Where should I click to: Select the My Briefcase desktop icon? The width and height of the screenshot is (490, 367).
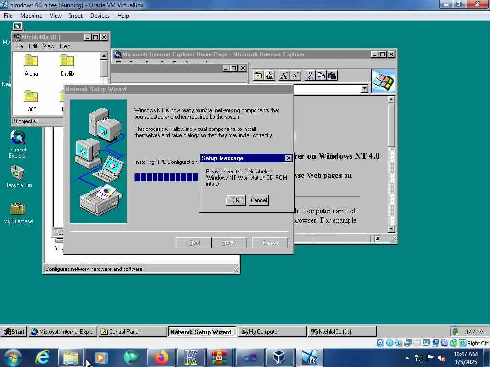[x=18, y=214]
